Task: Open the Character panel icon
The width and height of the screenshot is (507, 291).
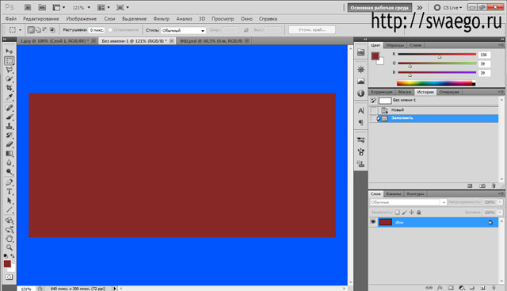Action: [361, 110]
